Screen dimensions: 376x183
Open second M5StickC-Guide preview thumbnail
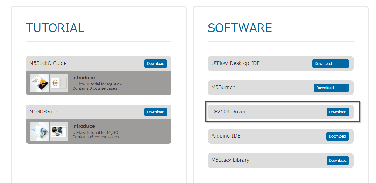59,83
